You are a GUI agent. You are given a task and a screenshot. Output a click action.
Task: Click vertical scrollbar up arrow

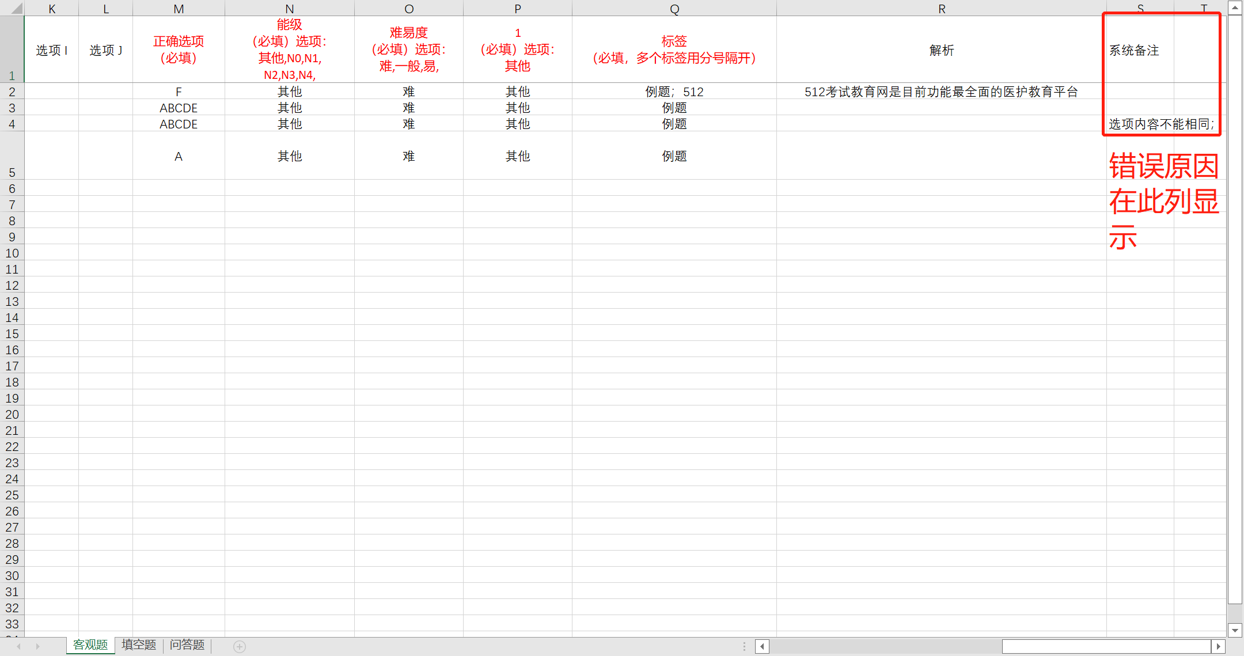click(x=1235, y=8)
